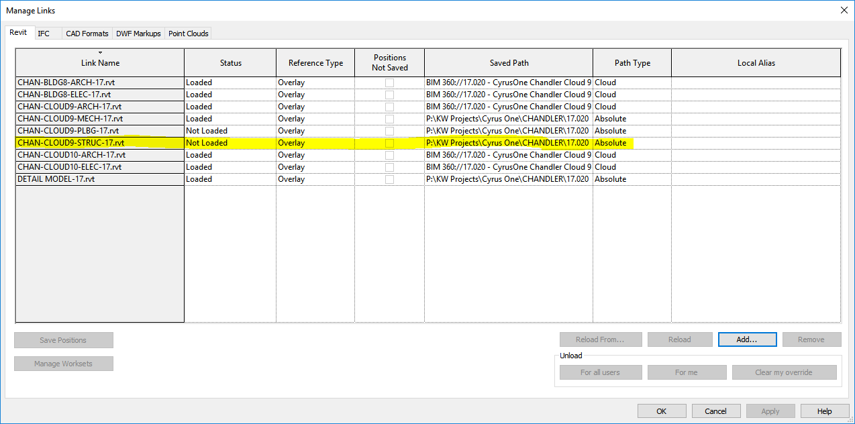Click Unload For all users

[x=601, y=372]
